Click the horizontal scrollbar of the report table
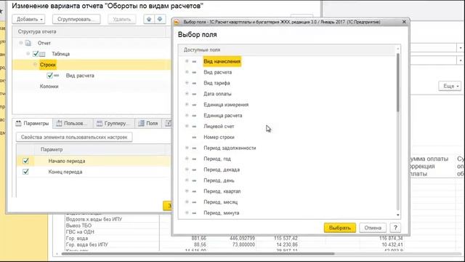Image resolution: width=465 pixels, height=262 pixels. coord(197,254)
